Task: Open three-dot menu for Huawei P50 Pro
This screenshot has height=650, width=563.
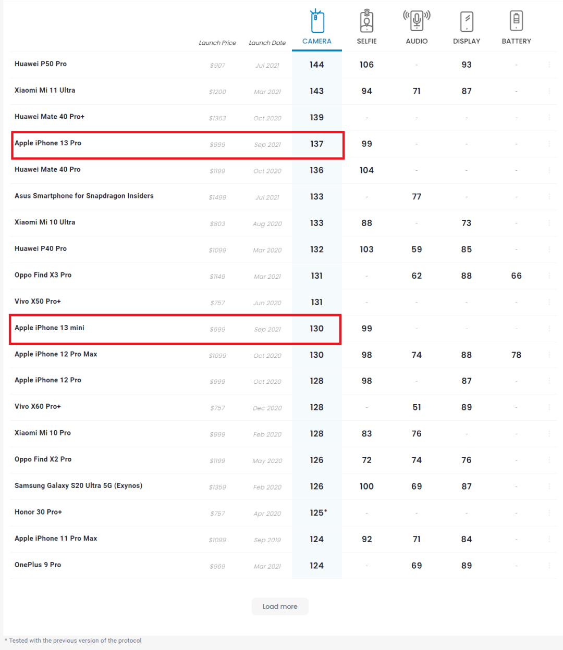Action: (549, 65)
